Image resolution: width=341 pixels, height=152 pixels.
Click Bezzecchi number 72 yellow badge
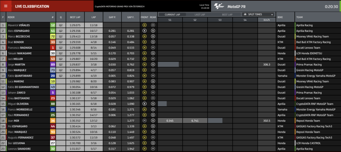(x=53, y=36)
